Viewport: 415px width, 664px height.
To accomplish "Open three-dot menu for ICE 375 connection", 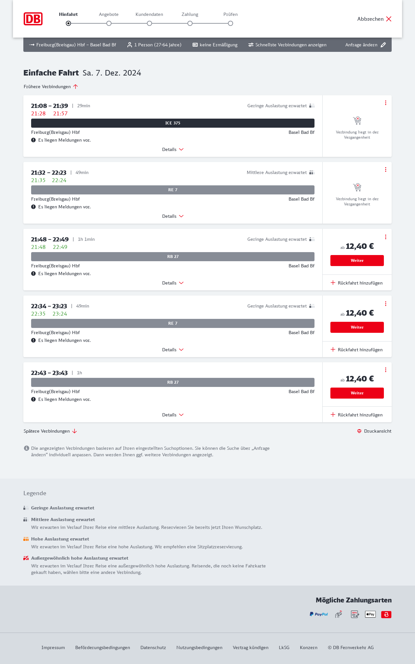I will tap(385, 103).
